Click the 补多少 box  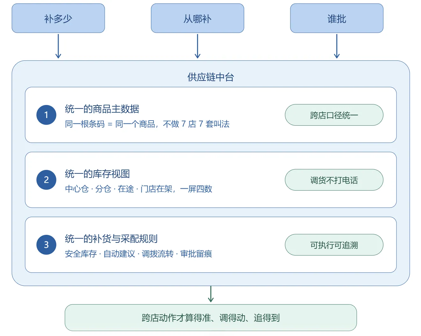[58, 18]
